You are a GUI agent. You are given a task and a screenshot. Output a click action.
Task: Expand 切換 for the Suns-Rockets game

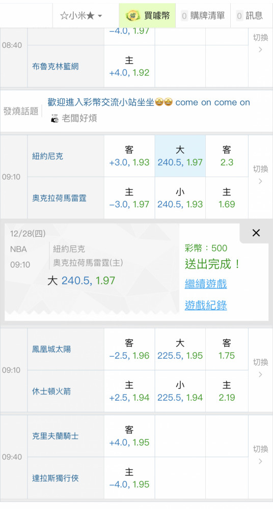coord(260,368)
